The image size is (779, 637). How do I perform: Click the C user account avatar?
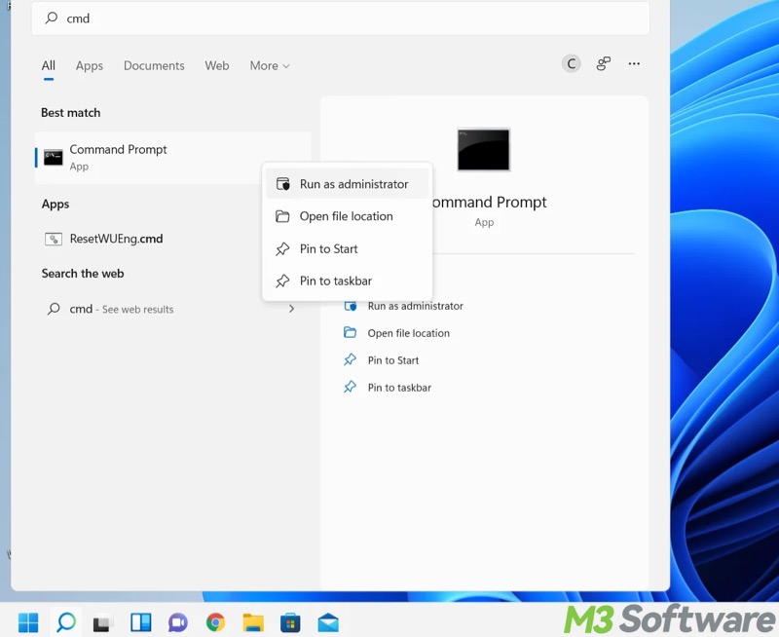coord(572,64)
